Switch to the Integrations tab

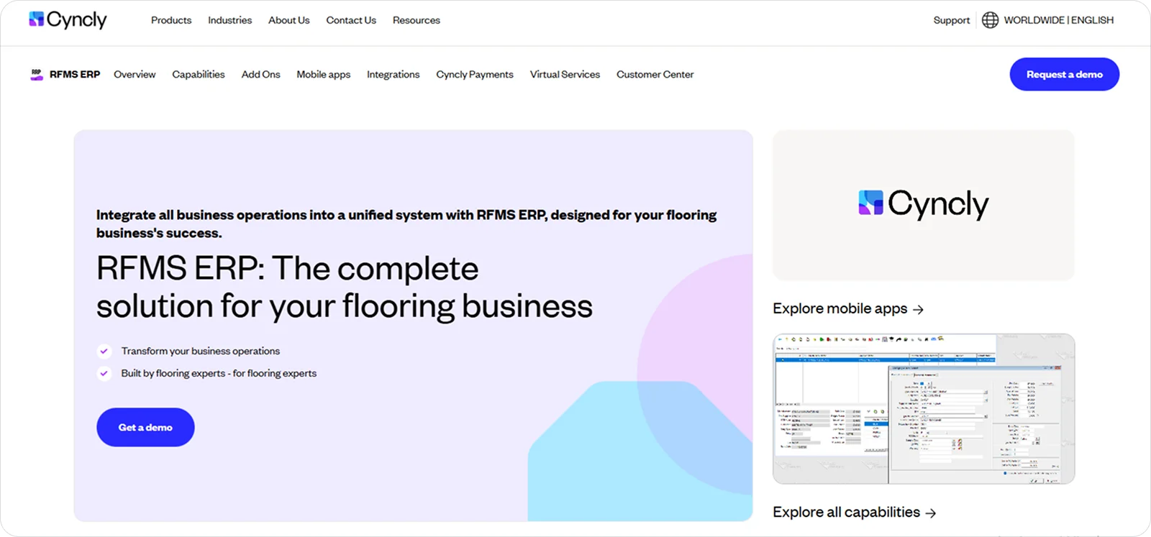tap(393, 74)
